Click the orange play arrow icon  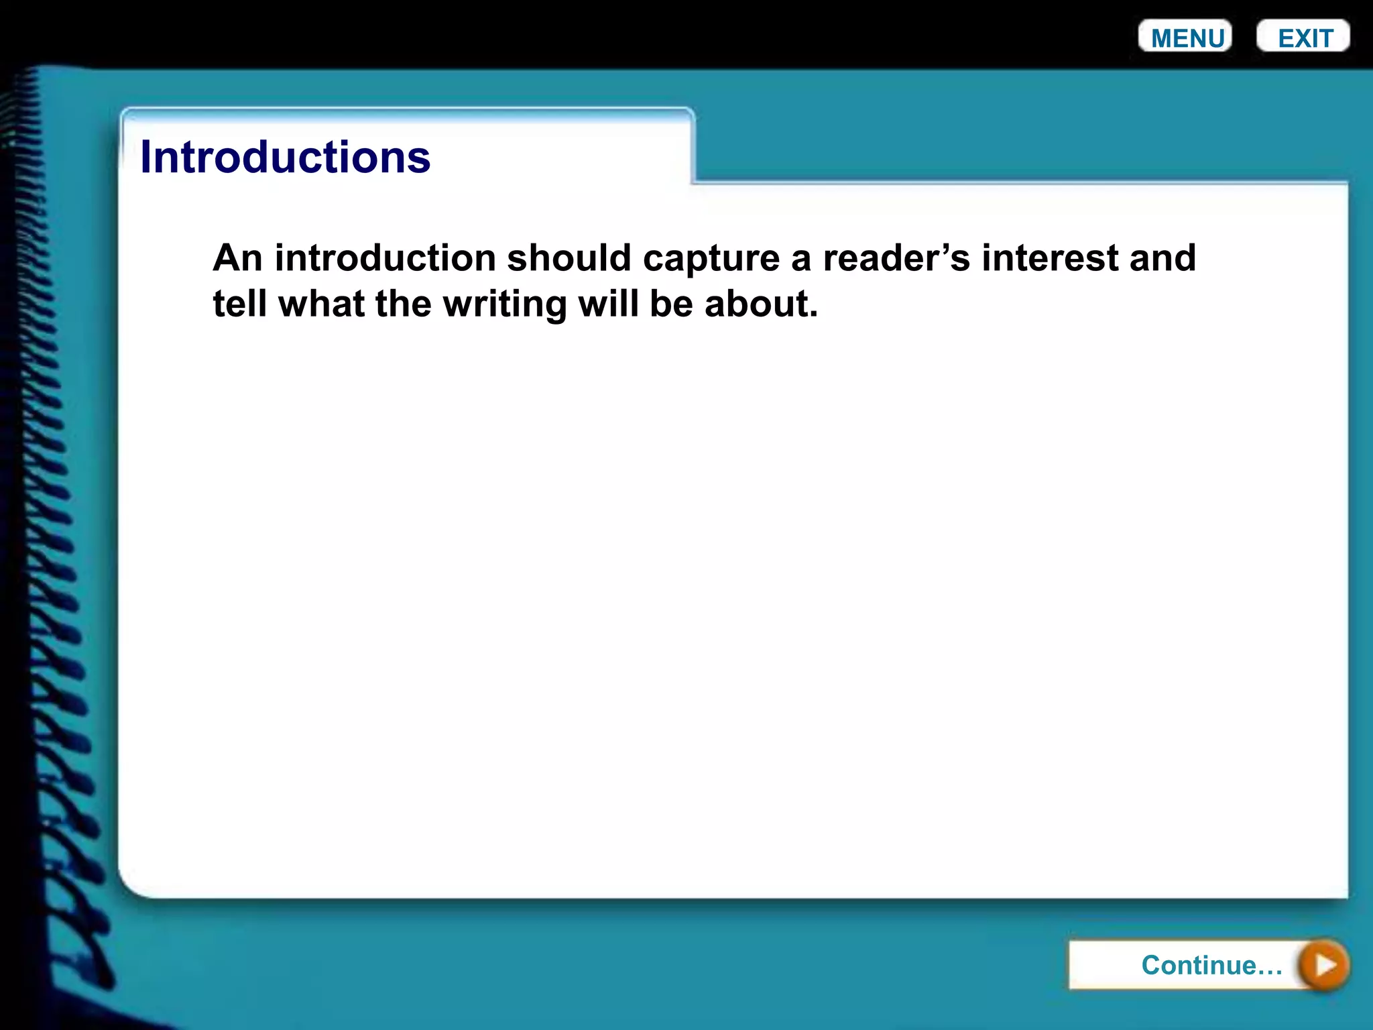point(1324,965)
